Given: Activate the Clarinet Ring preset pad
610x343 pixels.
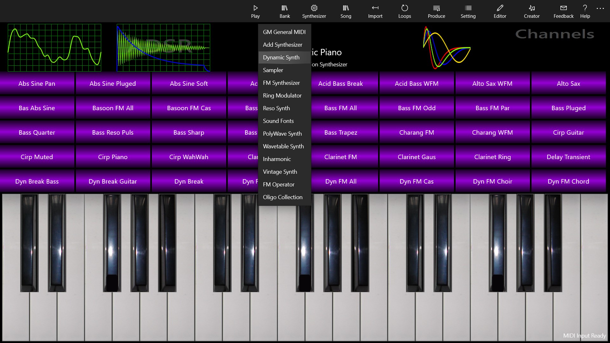Looking at the screenshot, I should pyautogui.click(x=492, y=157).
